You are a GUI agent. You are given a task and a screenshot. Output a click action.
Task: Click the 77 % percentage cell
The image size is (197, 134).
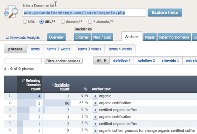[x=83, y=102]
